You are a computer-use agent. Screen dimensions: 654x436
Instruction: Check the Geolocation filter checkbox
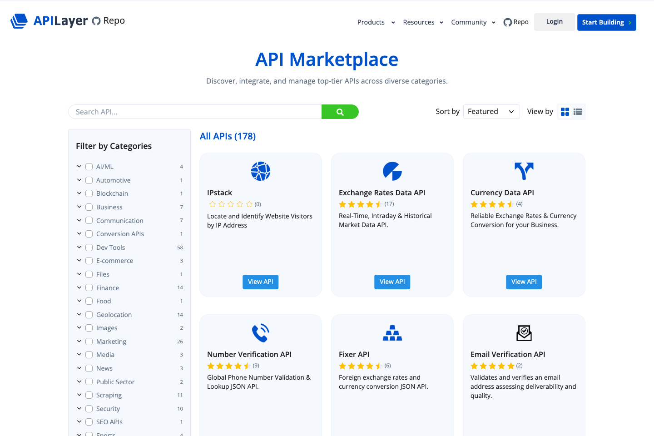coord(89,314)
